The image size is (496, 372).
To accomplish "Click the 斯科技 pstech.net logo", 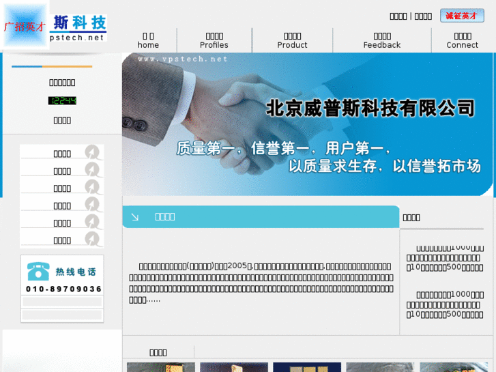I will click(x=78, y=28).
